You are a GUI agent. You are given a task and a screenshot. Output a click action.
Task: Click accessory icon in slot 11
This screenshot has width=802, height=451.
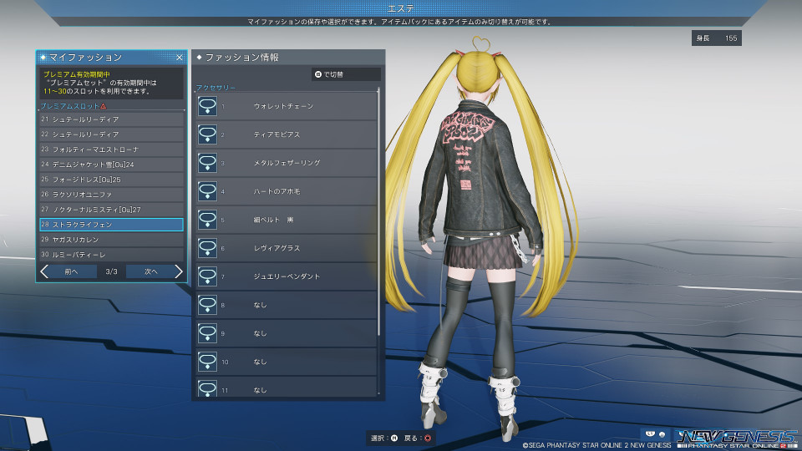[x=207, y=388]
